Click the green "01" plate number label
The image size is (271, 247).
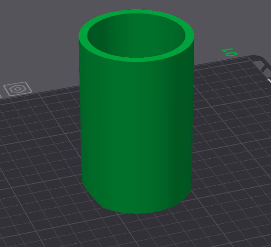point(230,52)
